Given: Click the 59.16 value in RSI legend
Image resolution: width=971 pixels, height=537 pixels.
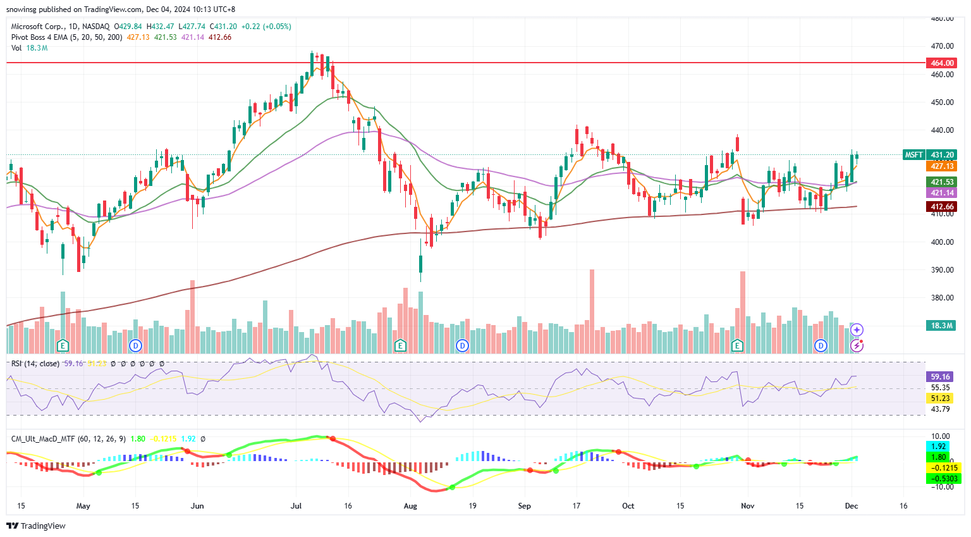Looking at the screenshot, I should [74, 364].
